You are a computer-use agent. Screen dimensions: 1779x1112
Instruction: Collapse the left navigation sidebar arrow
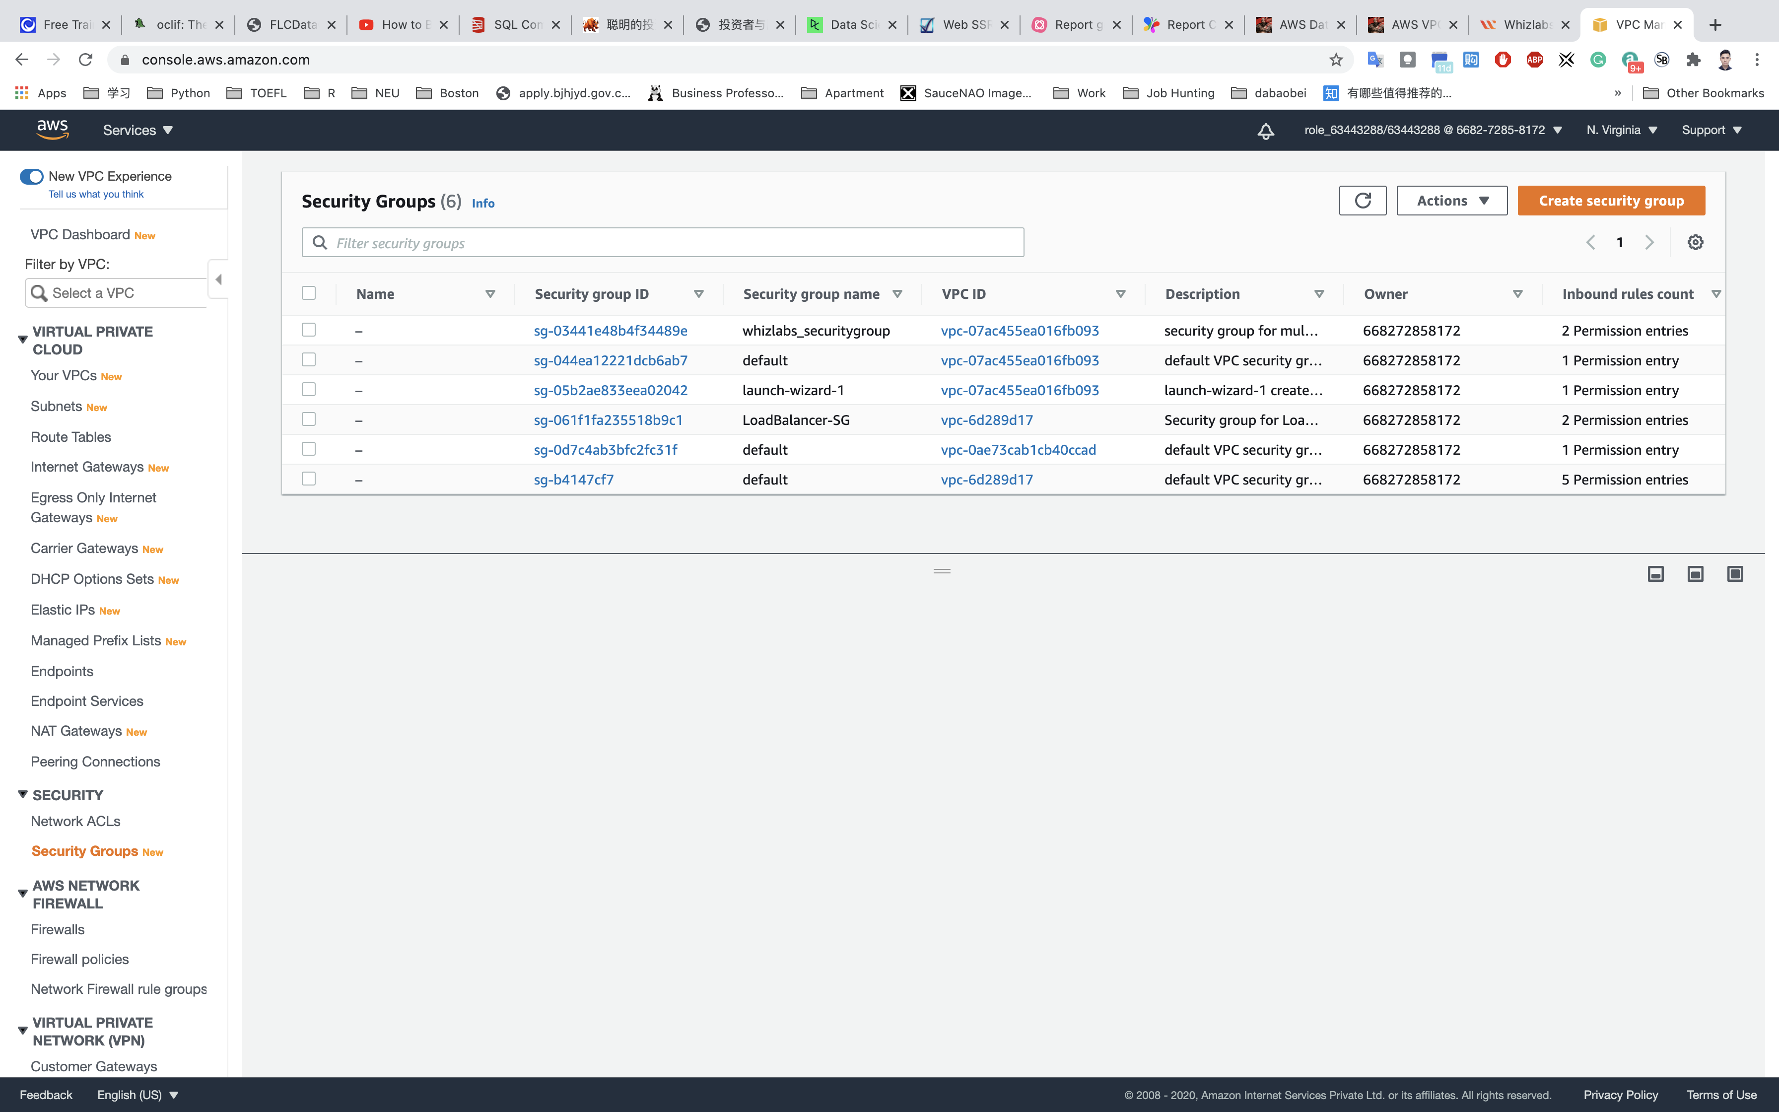point(218,279)
